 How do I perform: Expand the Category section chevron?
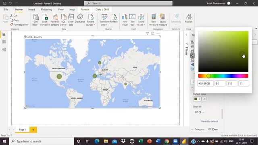click(192, 130)
